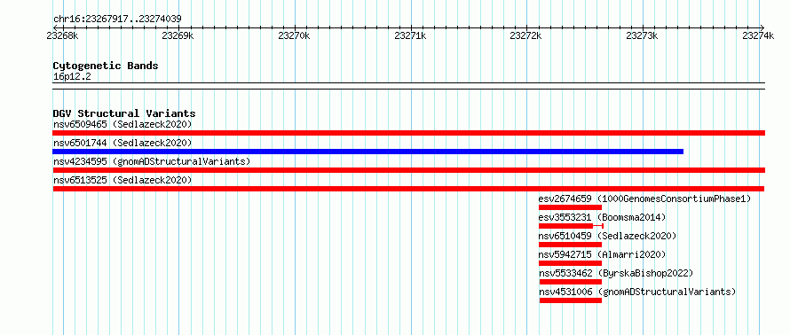Screen dimensions: 790x335
Task: Select the red bar under nsv4234595
Action: 408,170
